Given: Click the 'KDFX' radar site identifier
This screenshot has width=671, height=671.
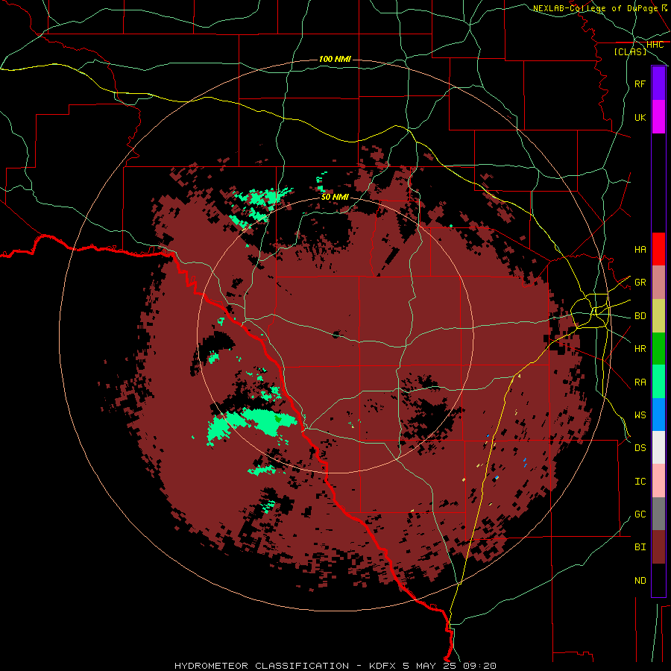Looking at the screenshot, I should (383, 666).
